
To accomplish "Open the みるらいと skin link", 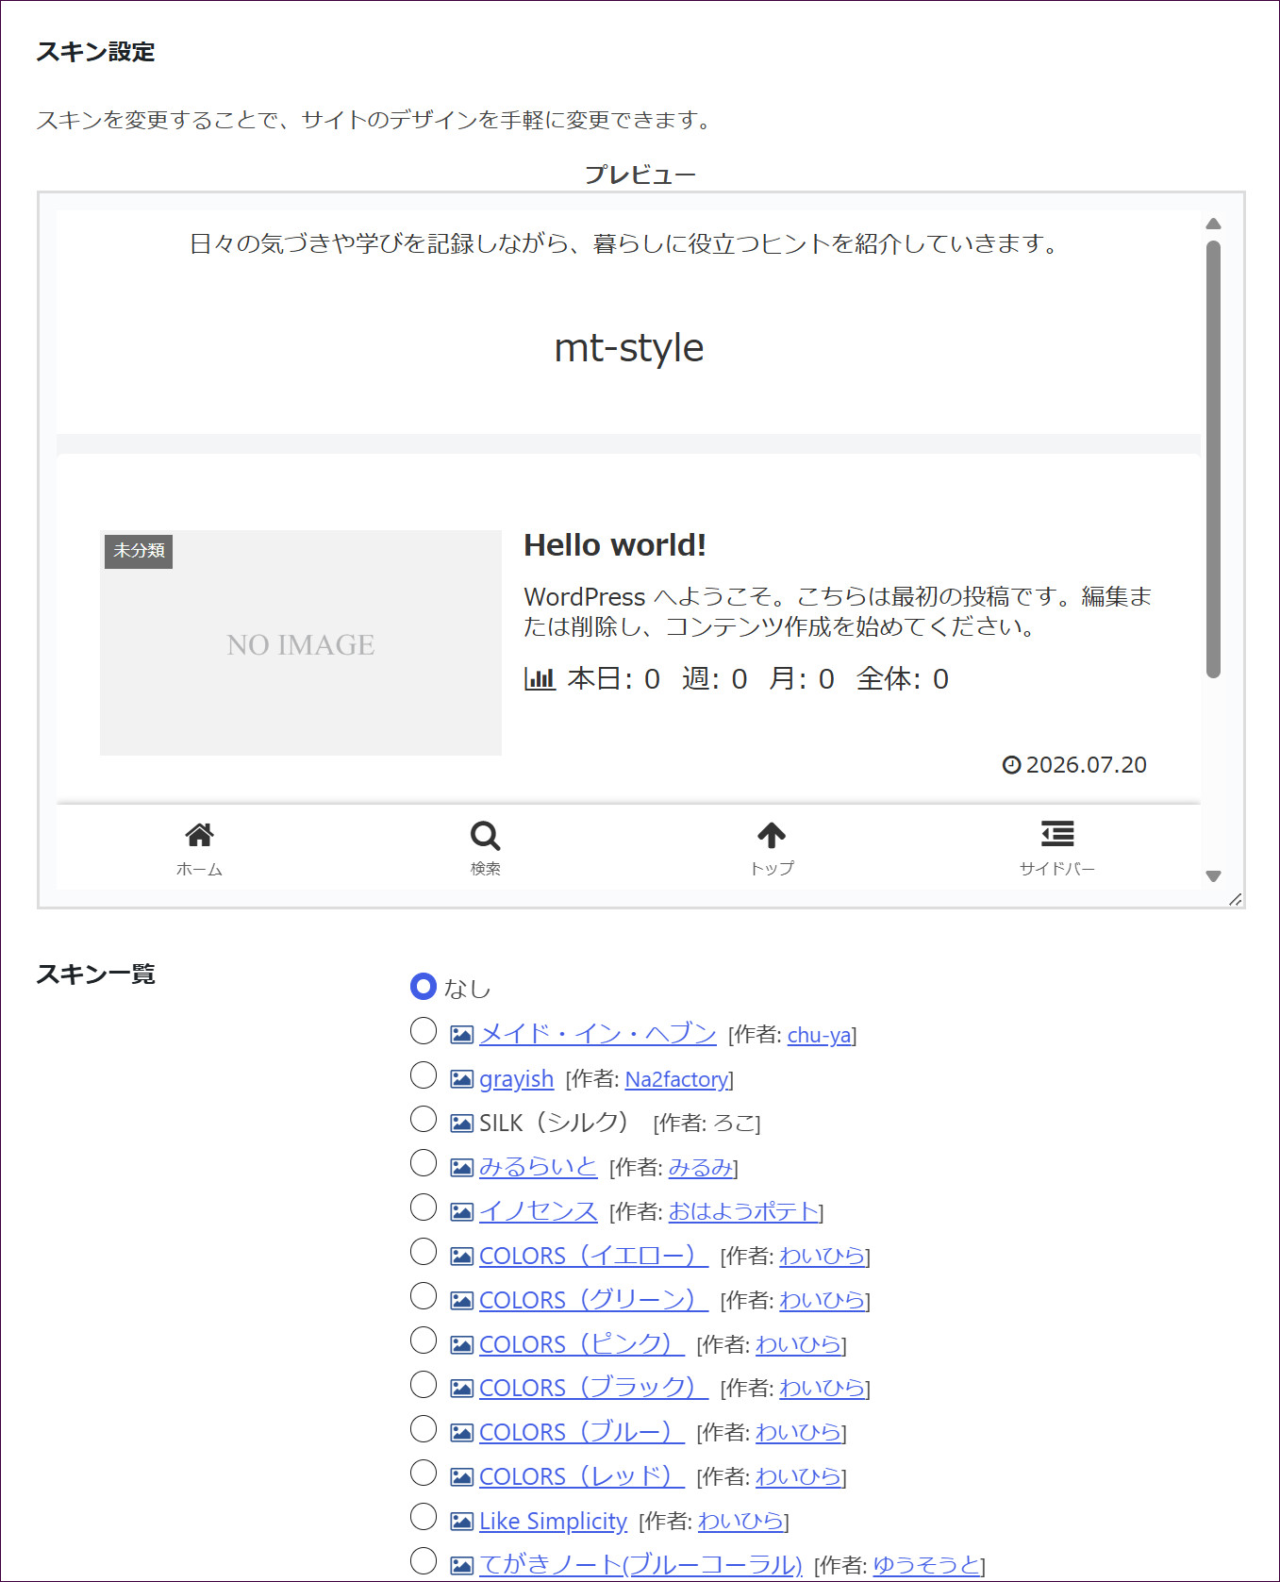I will [x=538, y=1167].
